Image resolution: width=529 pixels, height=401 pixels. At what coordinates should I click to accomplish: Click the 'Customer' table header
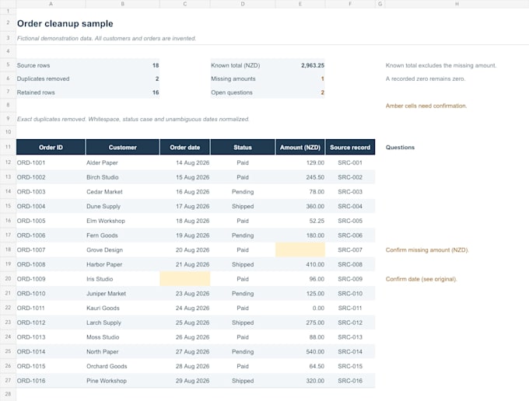[122, 147]
